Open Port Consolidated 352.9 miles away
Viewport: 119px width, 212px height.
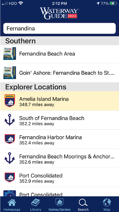click(x=59, y=177)
